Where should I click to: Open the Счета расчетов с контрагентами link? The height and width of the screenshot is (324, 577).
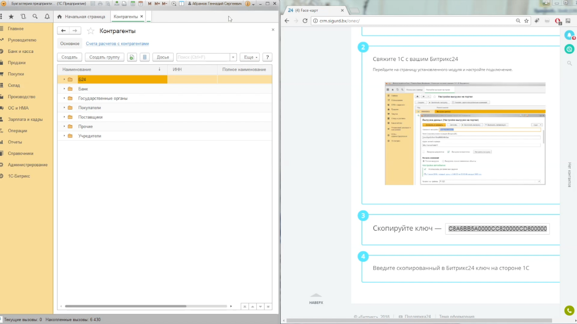coord(117,44)
